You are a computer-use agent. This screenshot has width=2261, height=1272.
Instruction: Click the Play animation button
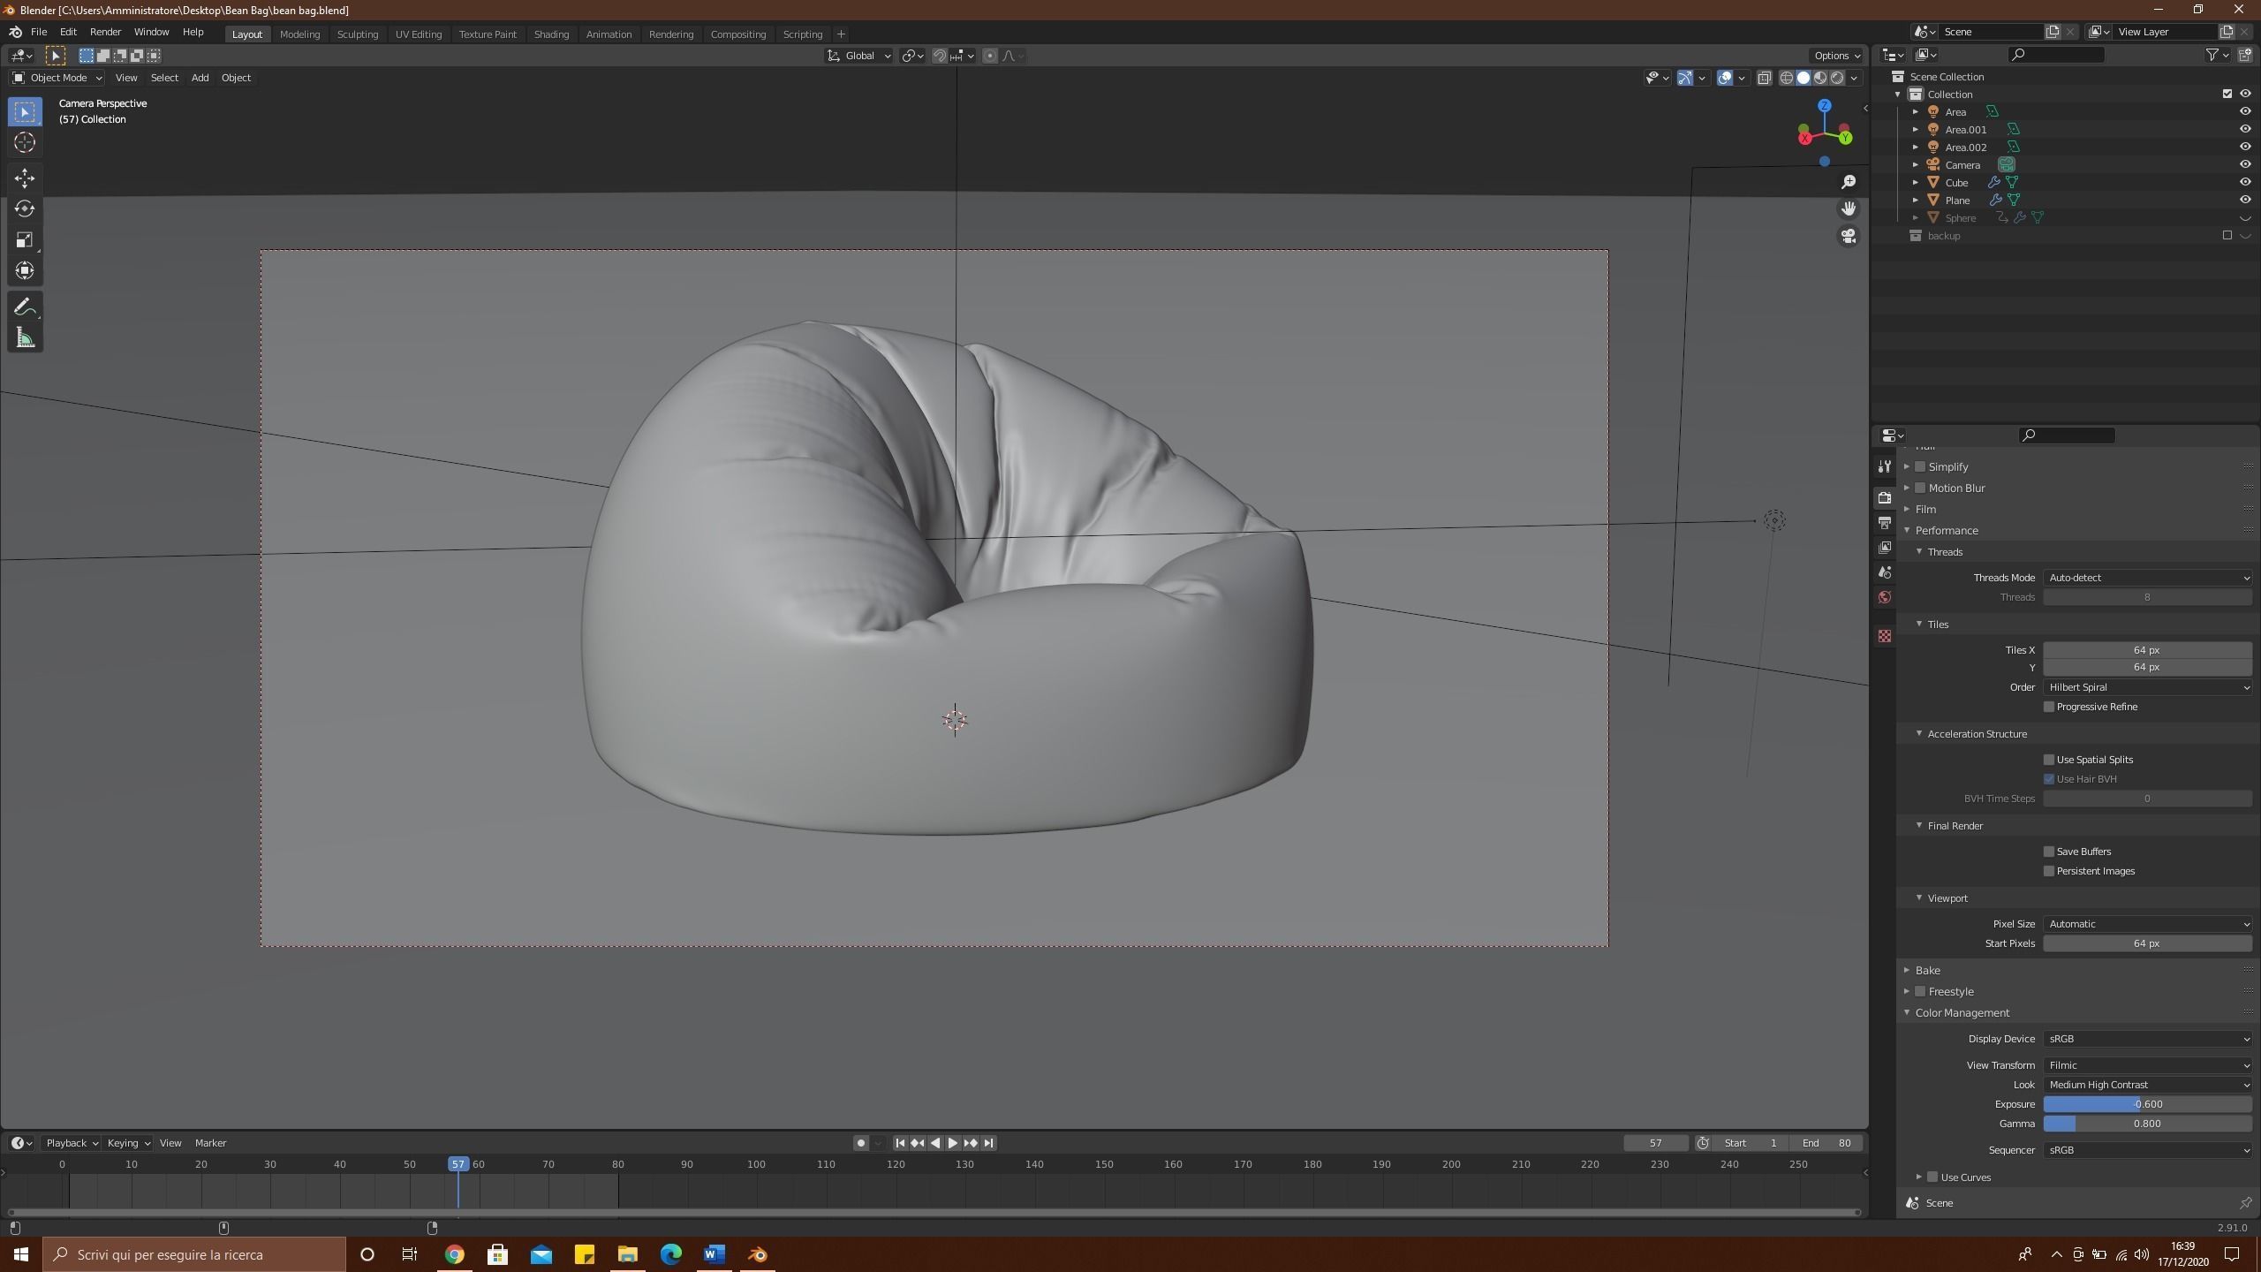click(953, 1143)
